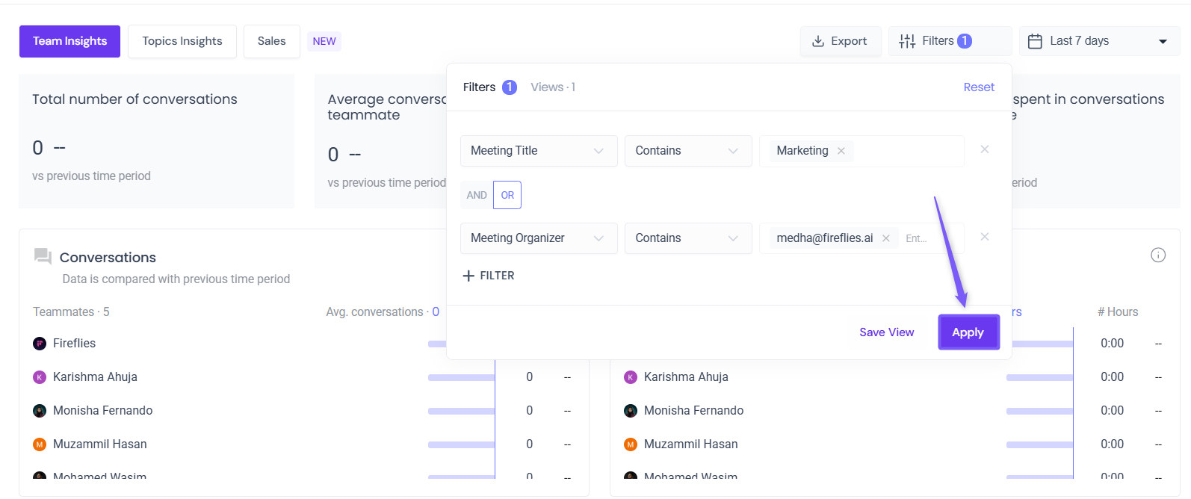Image resolution: width=1191 pixels, height=499 pixels.
Task: Expand the Last 7 days dropdown
Action: coord(1163,41)
